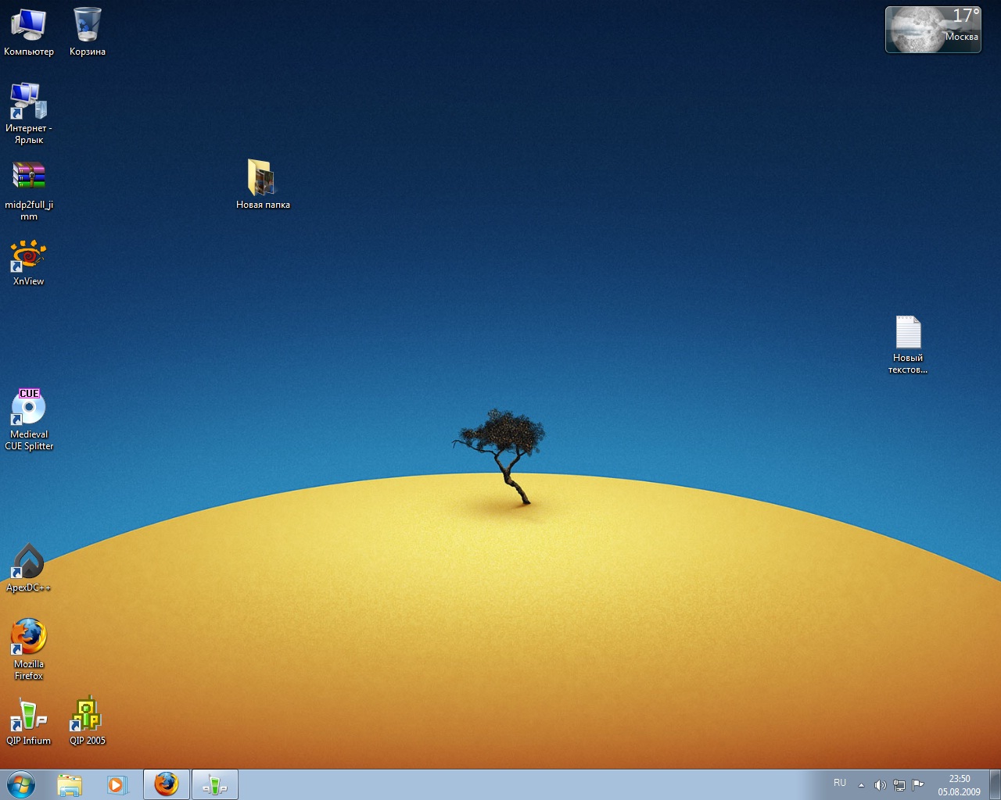Select the QIP 2005 desktop shortcut
1001x800 pixels.
point(88,720)
